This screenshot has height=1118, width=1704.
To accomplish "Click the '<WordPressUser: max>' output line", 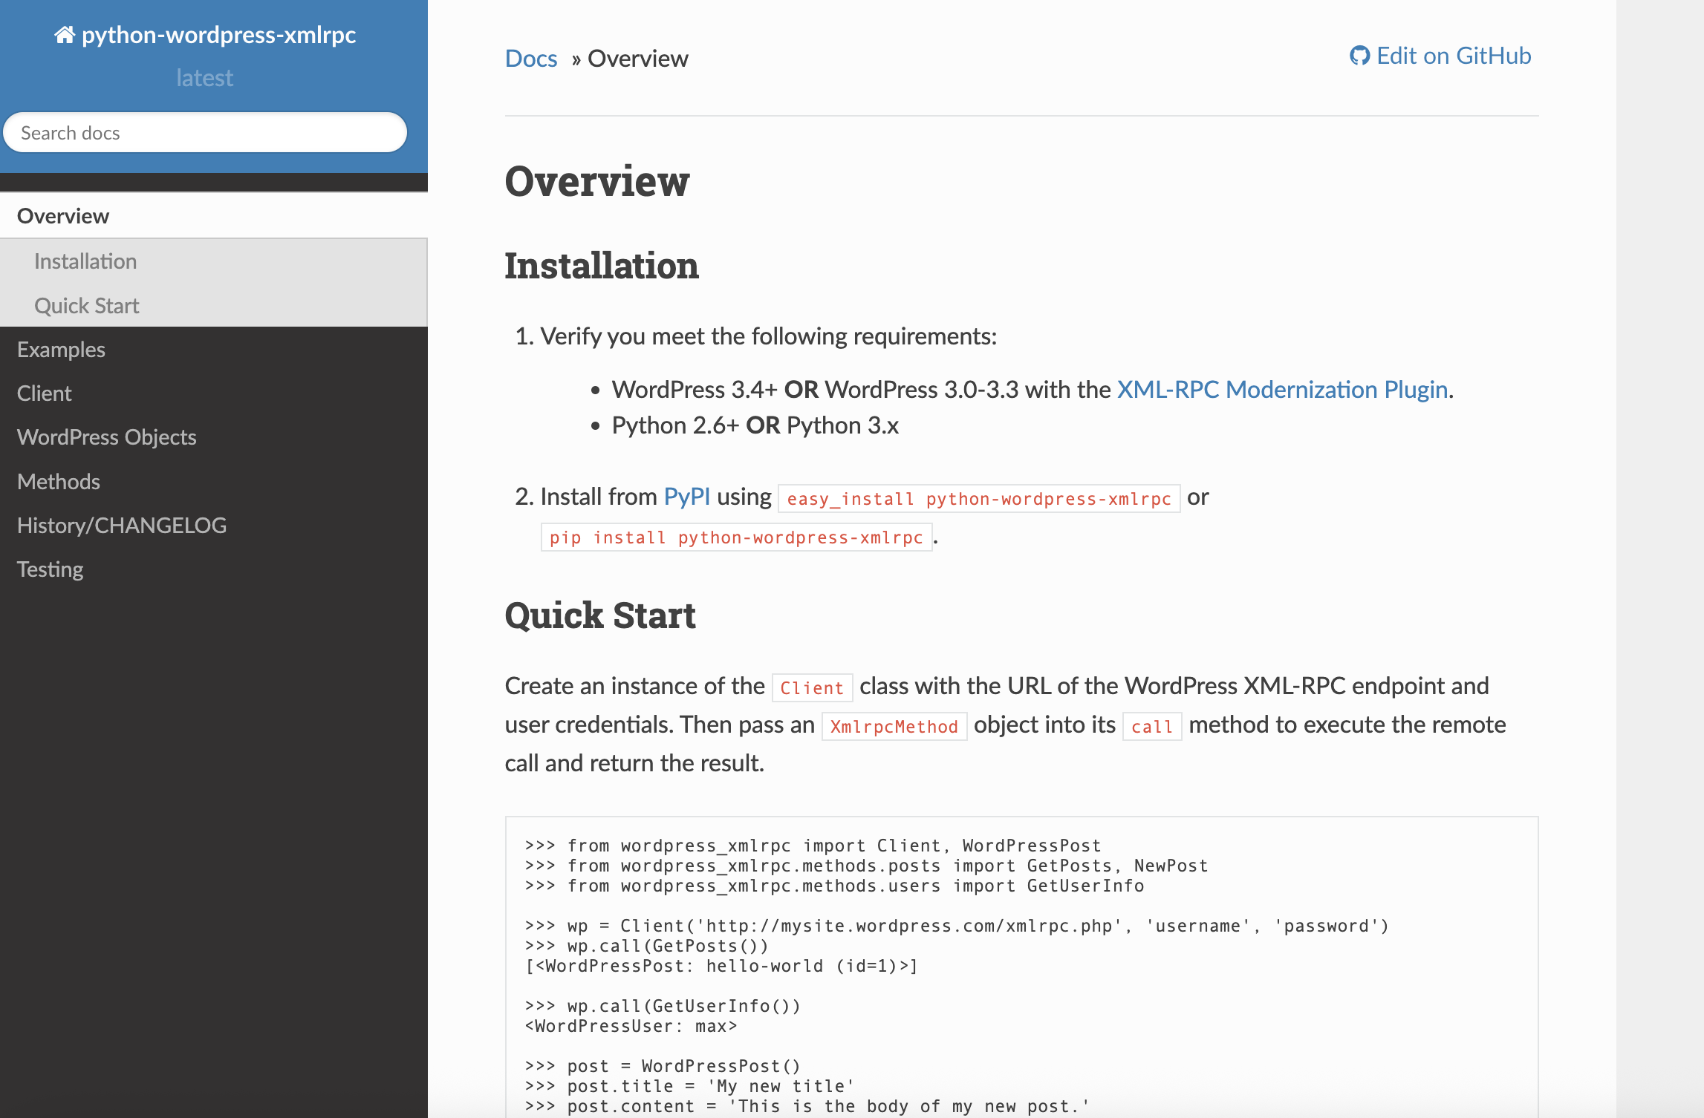I will coord(631,1026).
